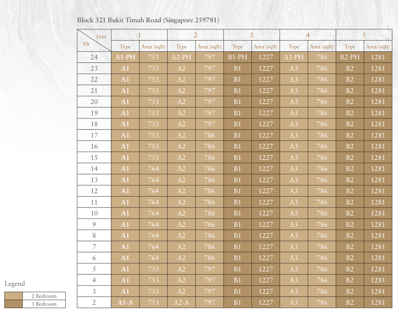Image resolution: width=398 pixels, height=315 pixels.
Task: Click Unit 2 area '797' on floor 18
Action: click(209, 124)
